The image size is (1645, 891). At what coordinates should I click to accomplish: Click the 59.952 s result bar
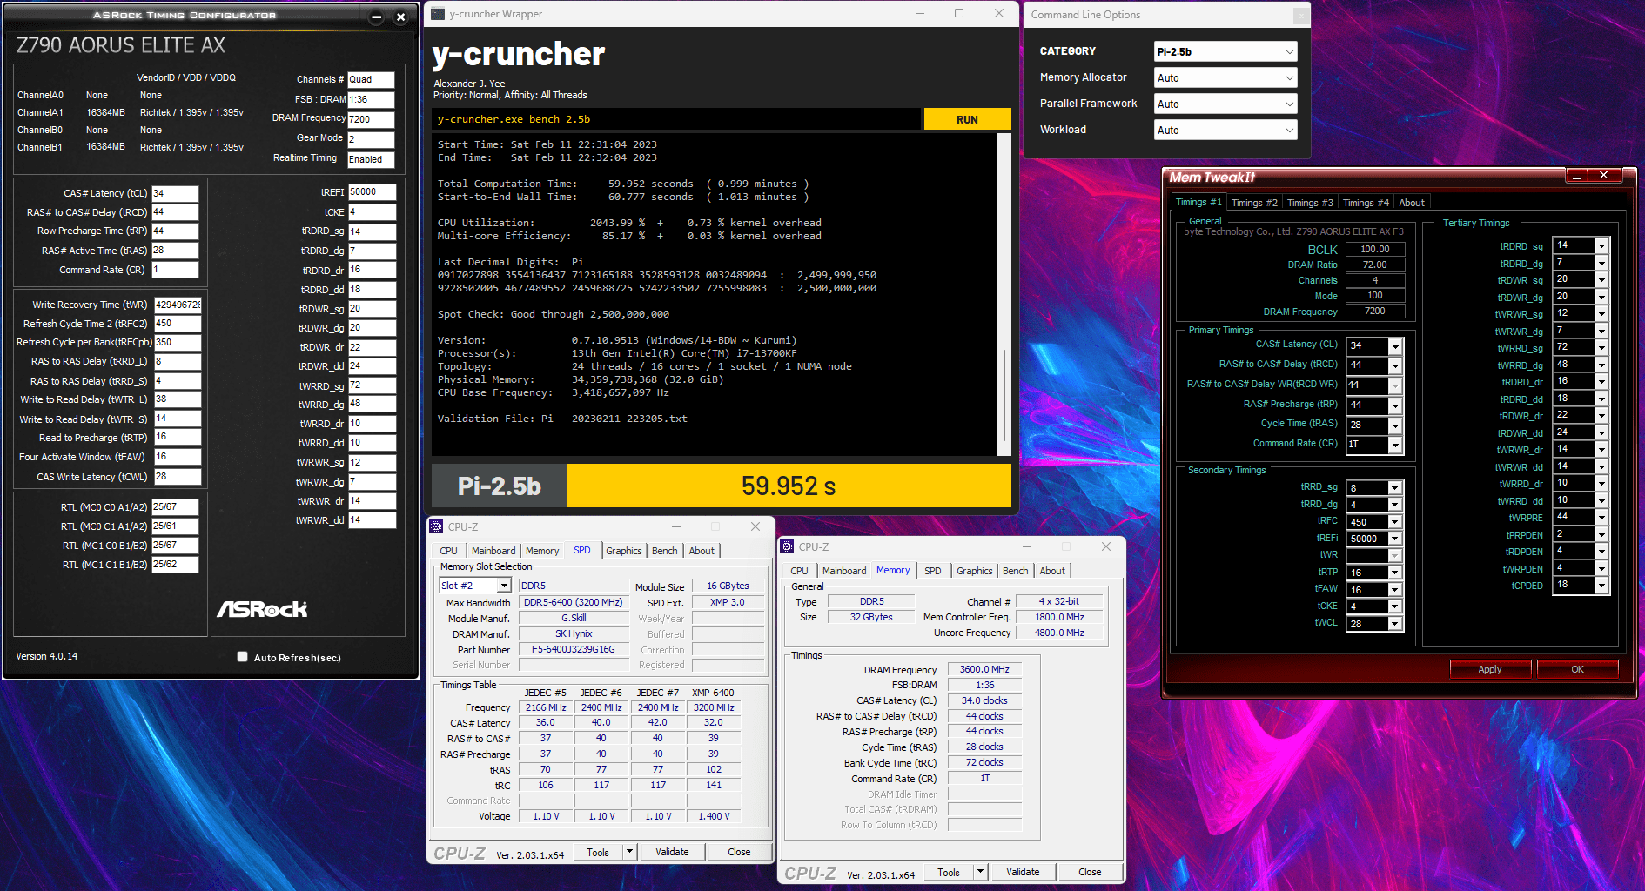click(x=789, y=486)
